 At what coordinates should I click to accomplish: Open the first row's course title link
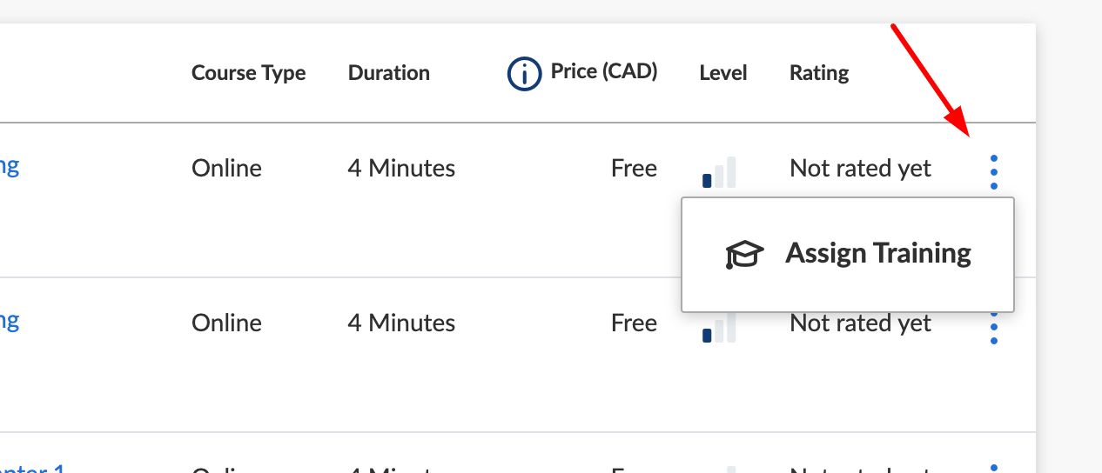(10, 165)
